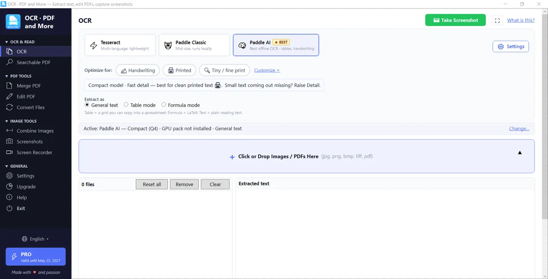
Task: Click the Paddle AI engine icon
Action: (x=242, y=45)
